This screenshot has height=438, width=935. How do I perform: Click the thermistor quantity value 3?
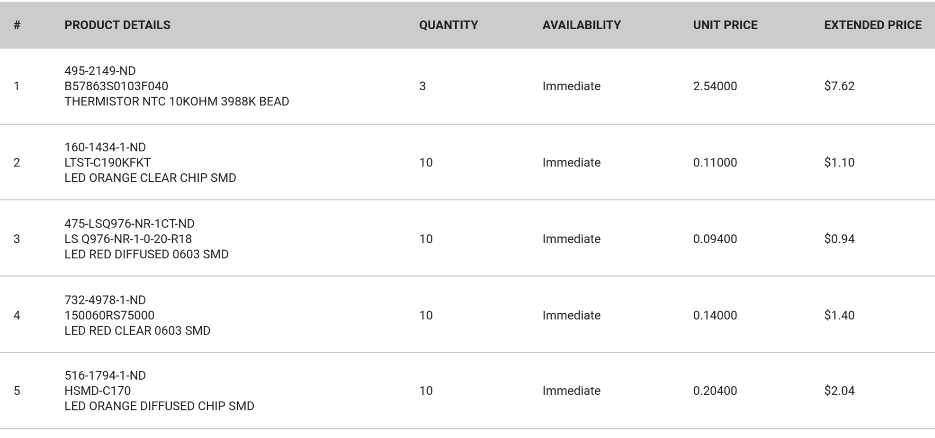[422, 86]
